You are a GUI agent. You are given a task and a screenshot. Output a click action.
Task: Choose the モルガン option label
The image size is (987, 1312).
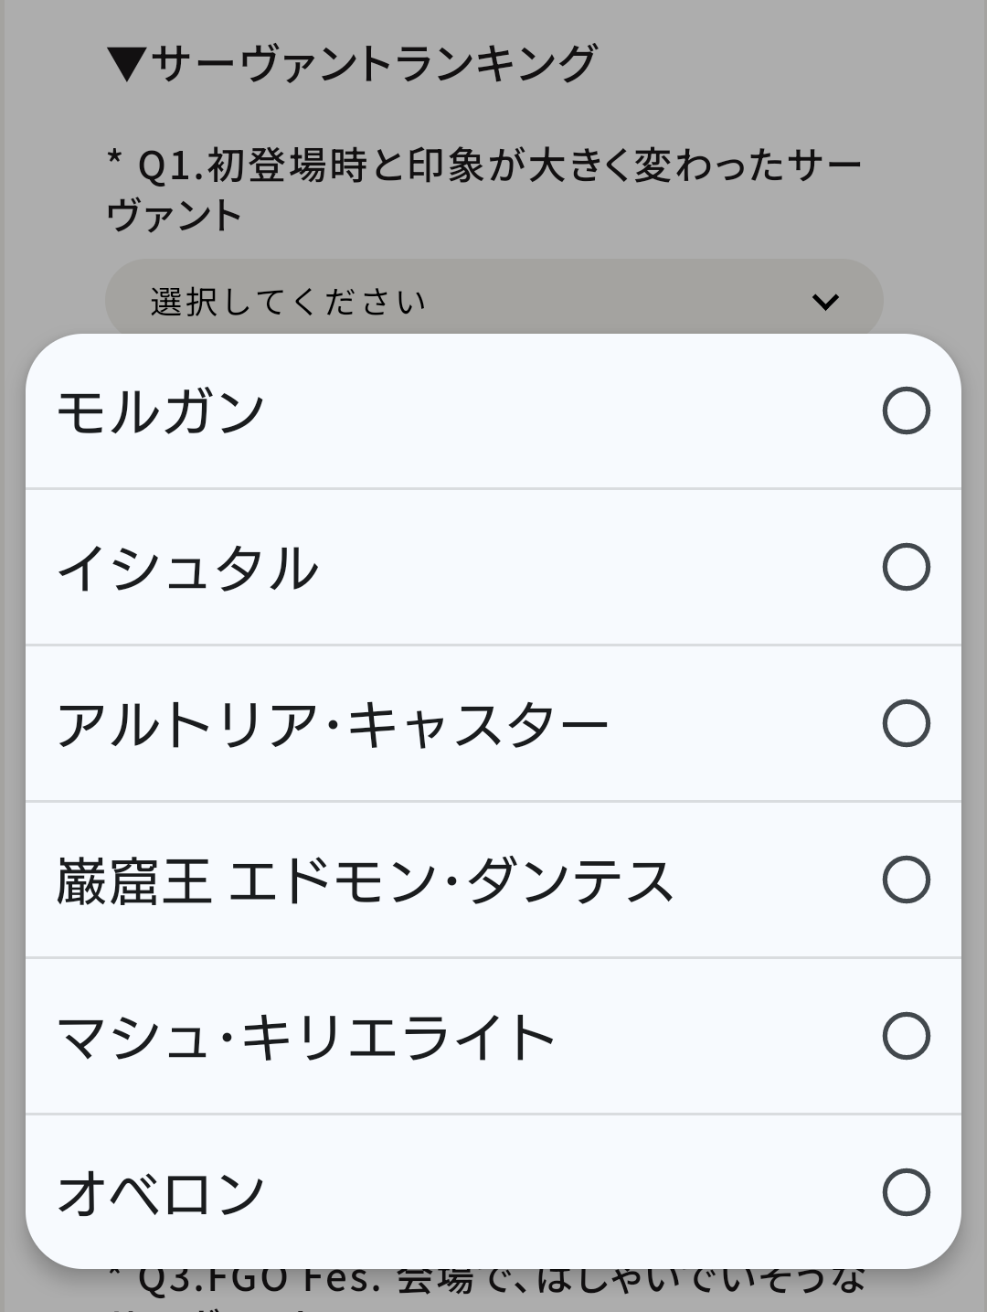tap(161, 411)
